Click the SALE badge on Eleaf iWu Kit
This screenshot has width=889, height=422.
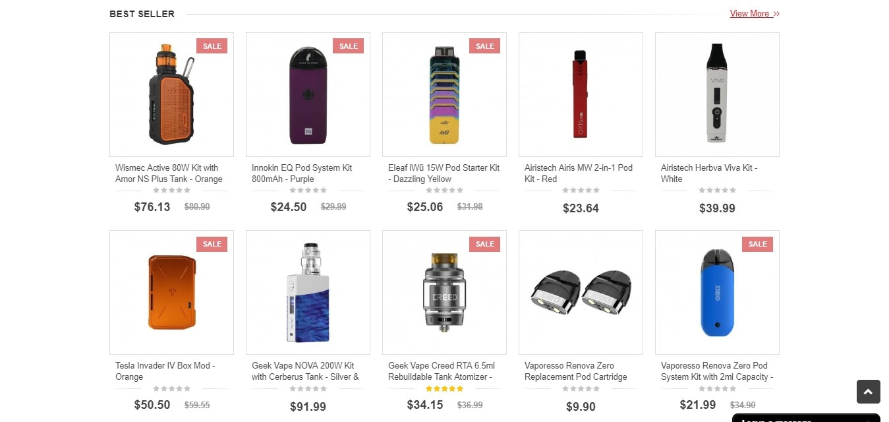[x=484, y=46]
